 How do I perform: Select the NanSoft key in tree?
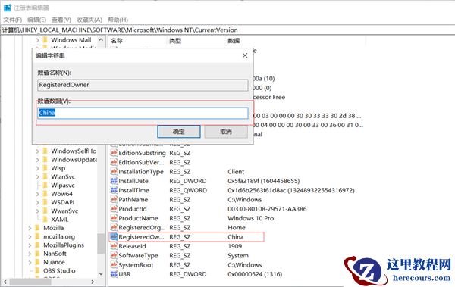[x=55, y=254]
